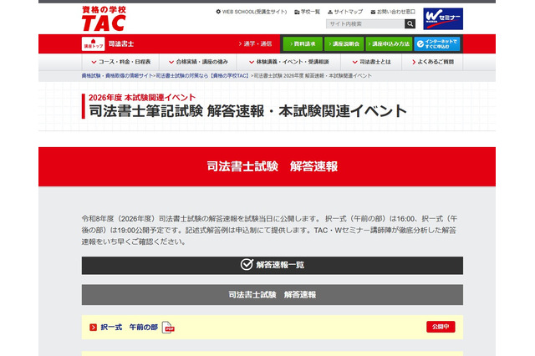Click the blue インターネットですぐに申込む button
The height and width of the screenshot is (356, 535).
(437, 44)
